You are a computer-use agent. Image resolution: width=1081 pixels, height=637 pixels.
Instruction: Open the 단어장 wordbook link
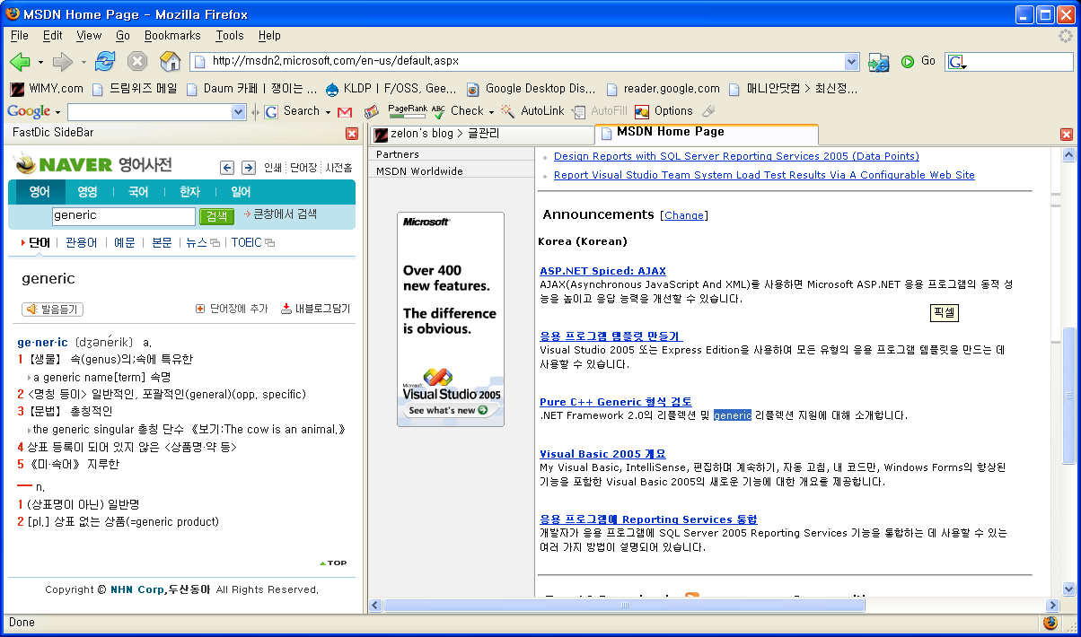pyautogui.click(x=303, y=168)
